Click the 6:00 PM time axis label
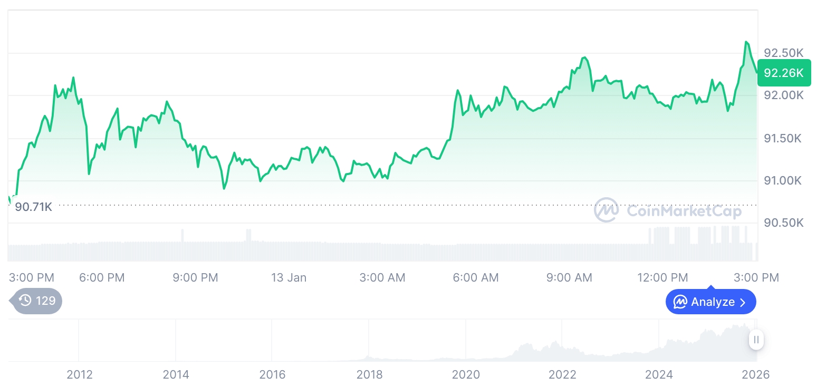The width and height of the screenshot is (826, 386). tap(102, 277)
